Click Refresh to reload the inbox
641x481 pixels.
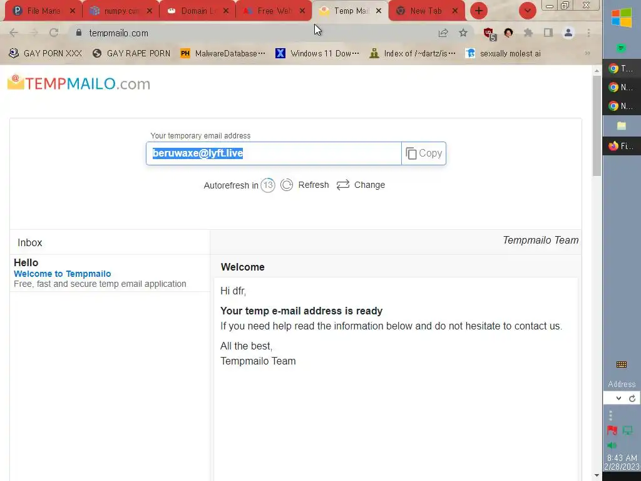(x=313, y=185)
